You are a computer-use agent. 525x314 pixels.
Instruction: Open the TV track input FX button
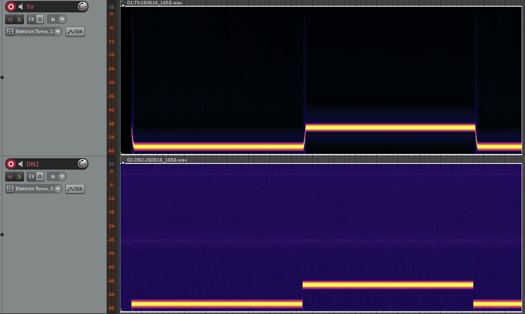click(10, 32)
